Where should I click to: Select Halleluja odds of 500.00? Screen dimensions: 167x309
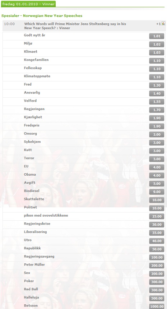pyautogui.click(x=157, y=298)
